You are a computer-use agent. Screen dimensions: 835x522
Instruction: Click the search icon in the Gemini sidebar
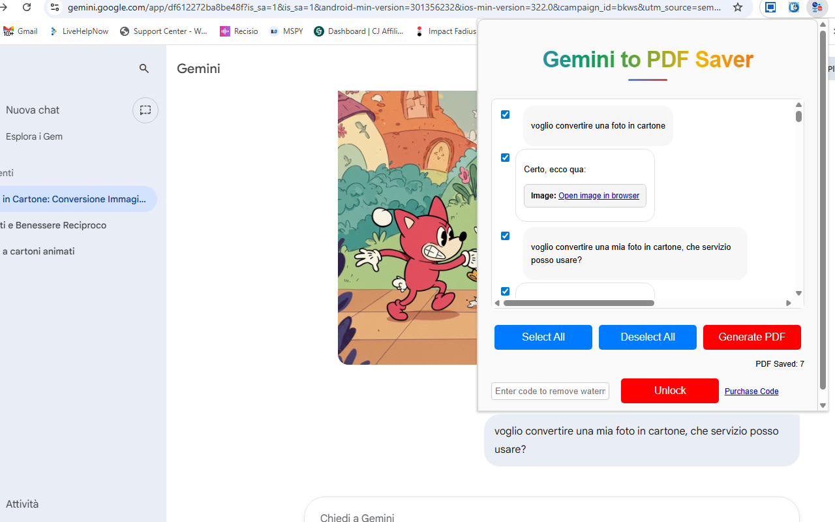tap(144, 68)
